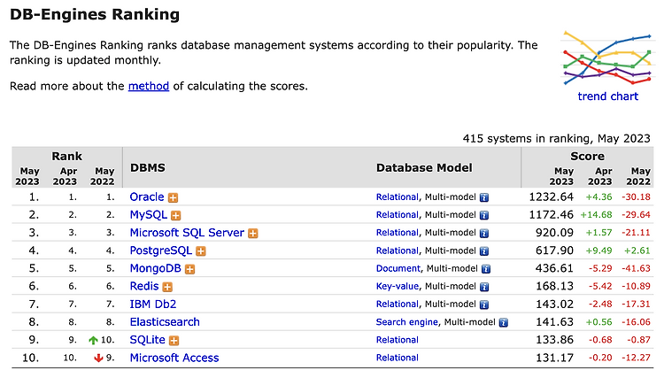Screen dimensions: 664x370
Task: Click the info icon in MongoDB's row
Action: pos(486,269)
